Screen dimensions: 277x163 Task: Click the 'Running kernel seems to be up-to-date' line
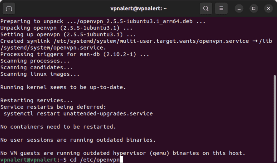(63, 87)
